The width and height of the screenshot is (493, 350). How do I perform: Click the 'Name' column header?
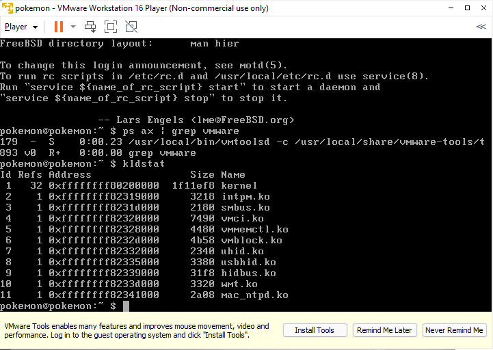233,174
